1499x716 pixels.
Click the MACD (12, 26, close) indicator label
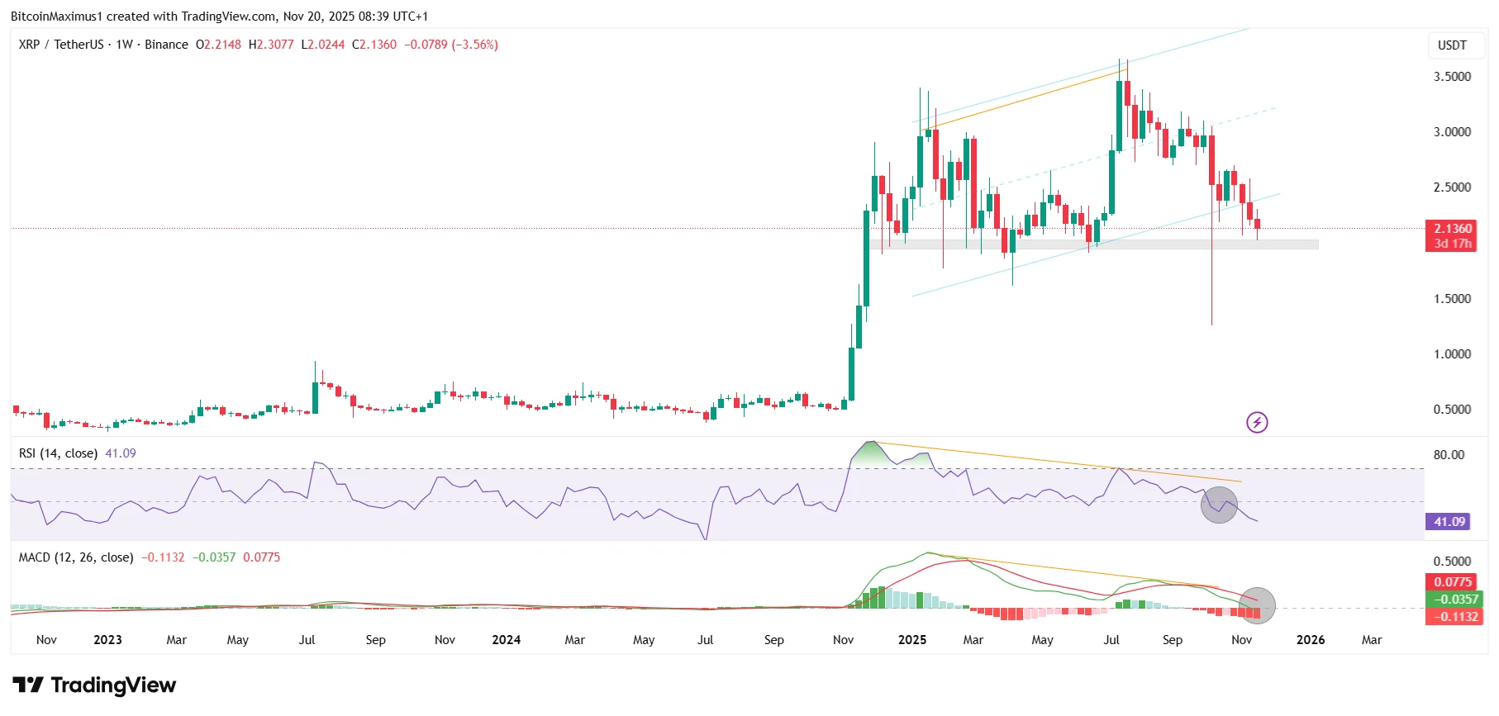pos(76,557)
